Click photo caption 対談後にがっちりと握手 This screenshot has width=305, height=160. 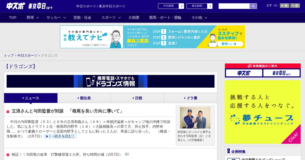point(194,136)
